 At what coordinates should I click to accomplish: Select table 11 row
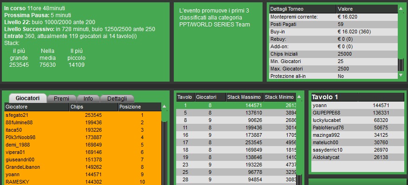[x=236, y=128]
